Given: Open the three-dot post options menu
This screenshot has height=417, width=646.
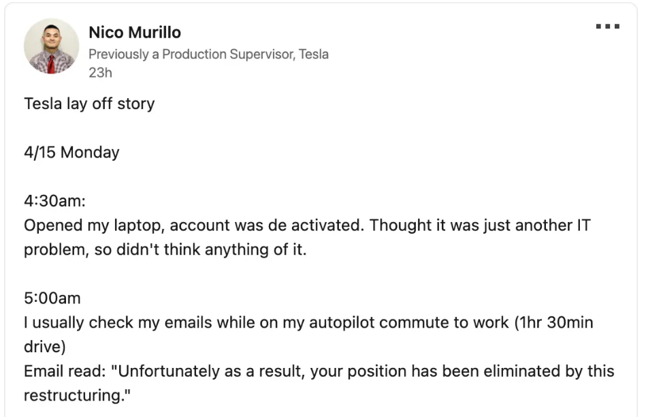Looking at the screenshot, I should 608,27.
